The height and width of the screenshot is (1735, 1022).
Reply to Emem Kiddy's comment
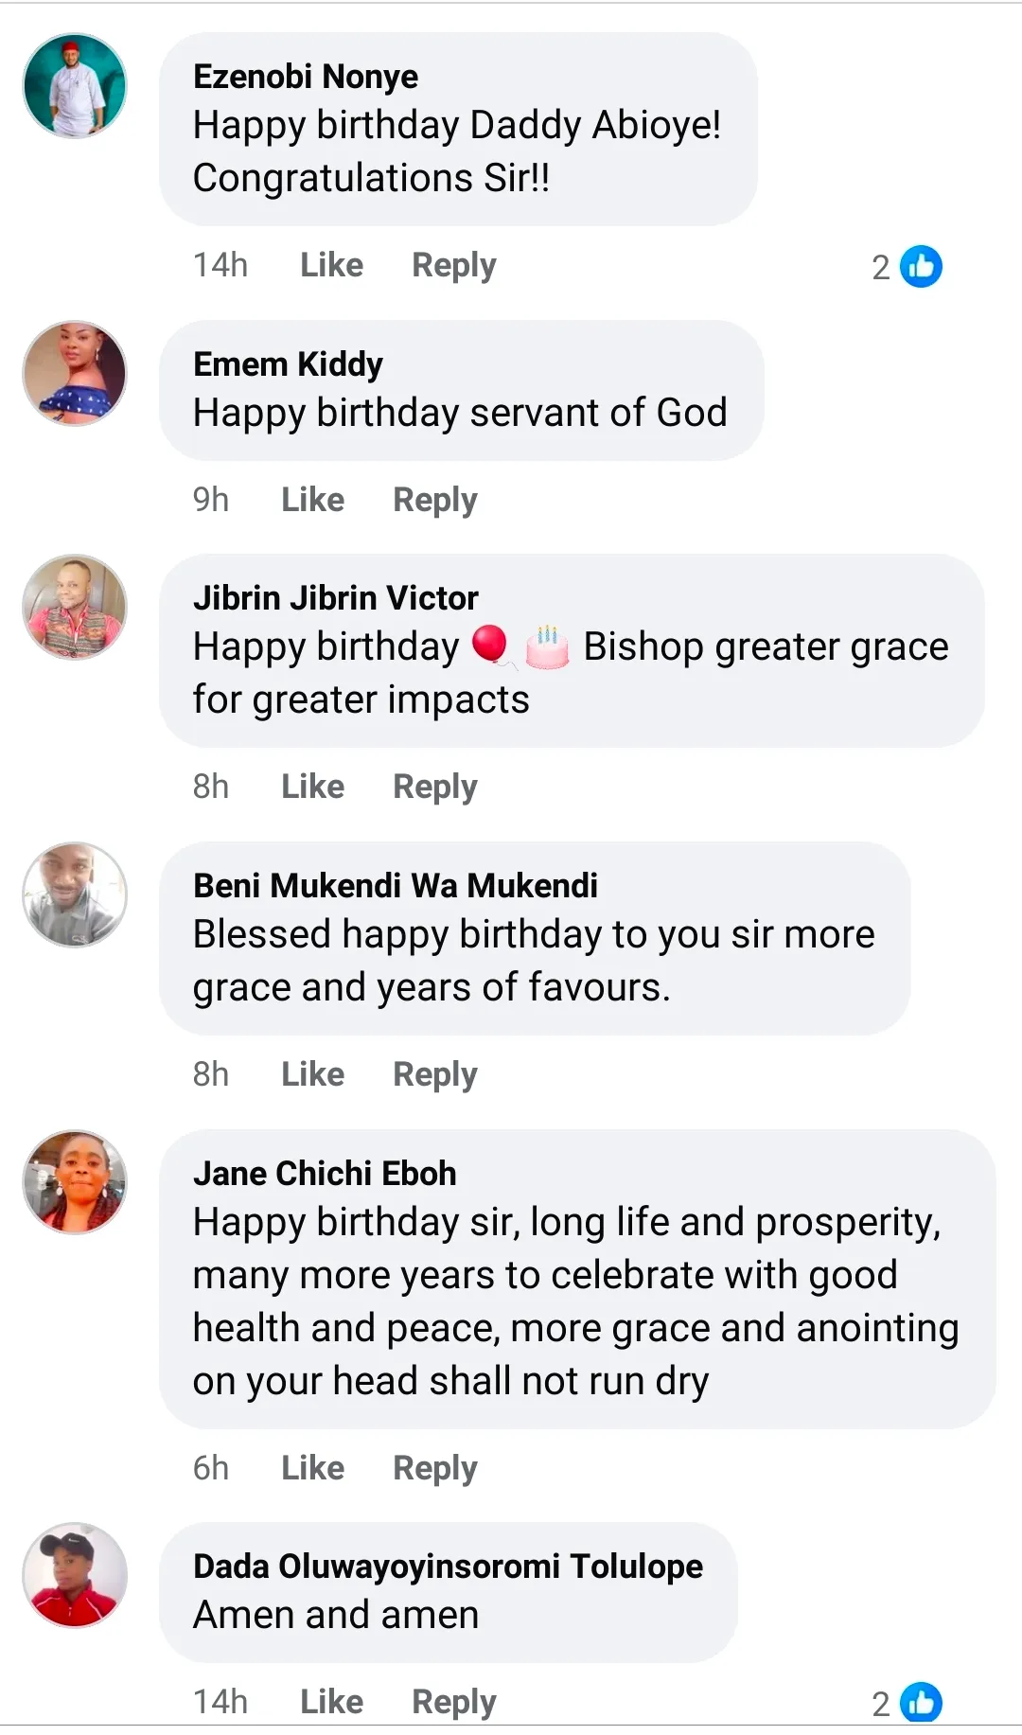click(x=434, y=499)
